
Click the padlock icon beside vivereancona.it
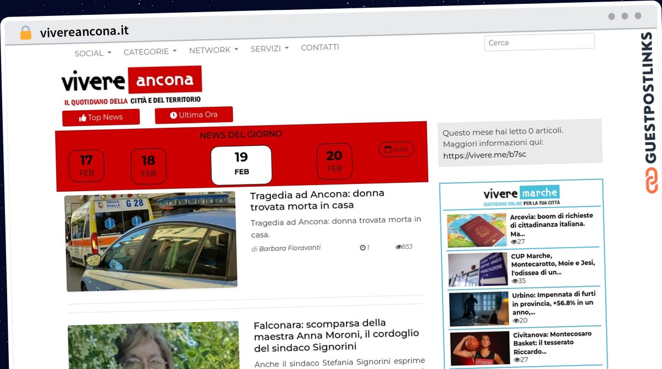point(25,33)
